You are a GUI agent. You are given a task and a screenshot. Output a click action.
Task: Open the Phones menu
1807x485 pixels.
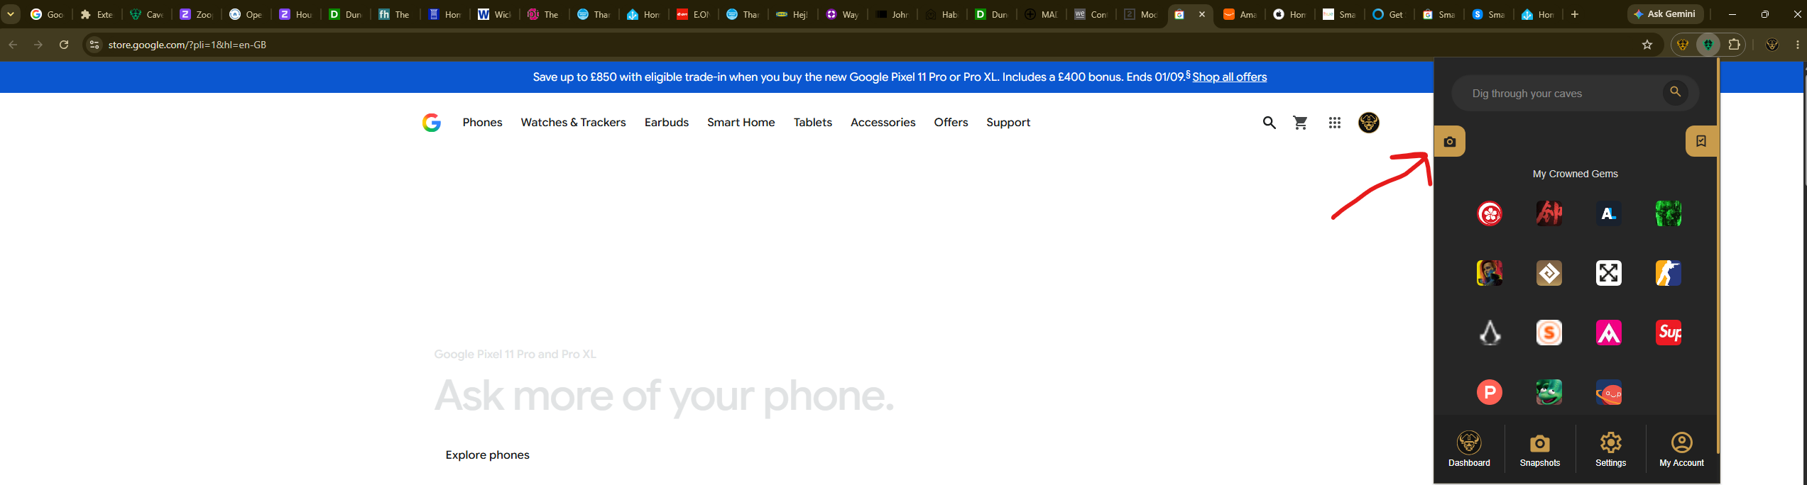click(483, 123)
